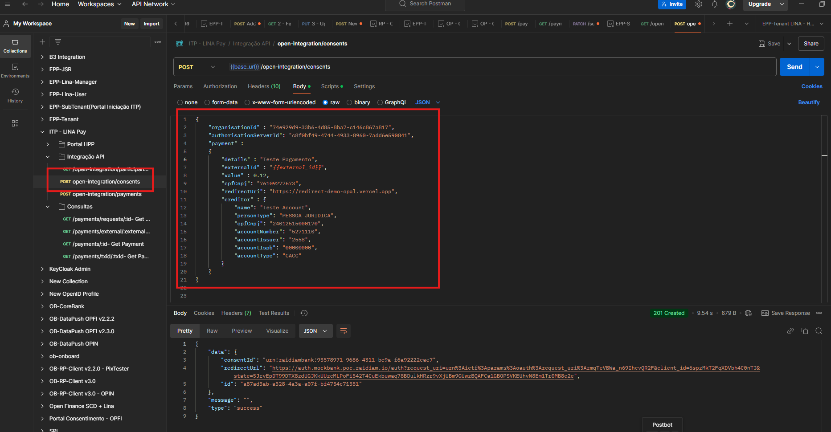The image size is (831, 432).
Task: Send the consents request
Action: (x=794, y=67)
